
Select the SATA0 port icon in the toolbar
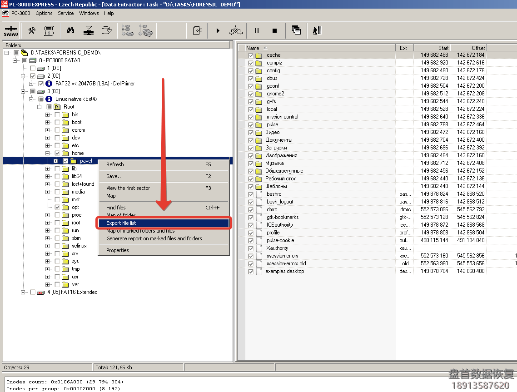(x=10, y=30)
